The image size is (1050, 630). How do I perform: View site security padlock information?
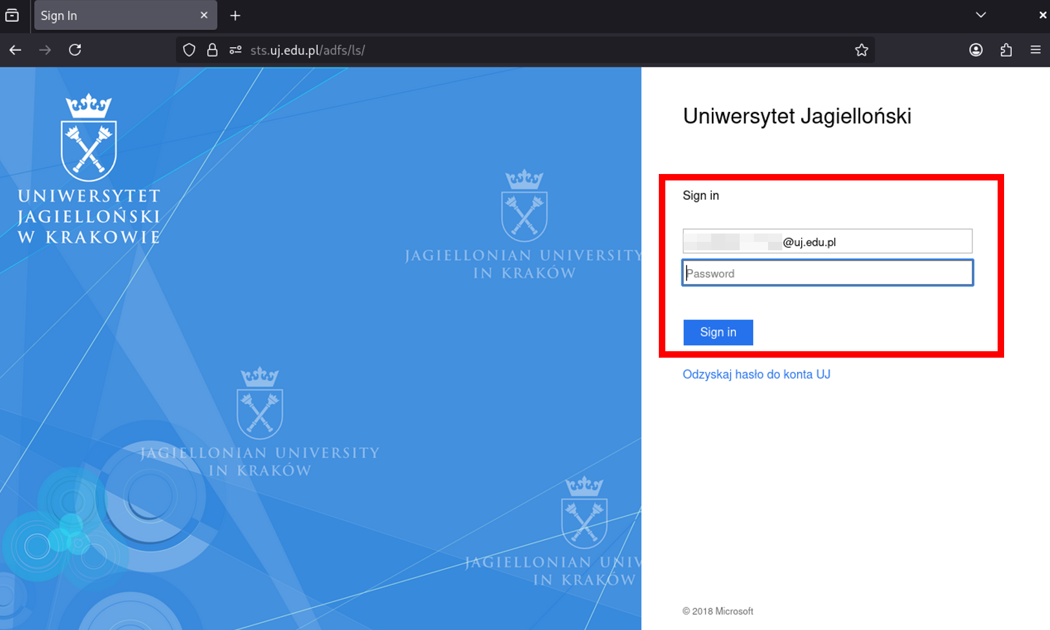[212, 50]
